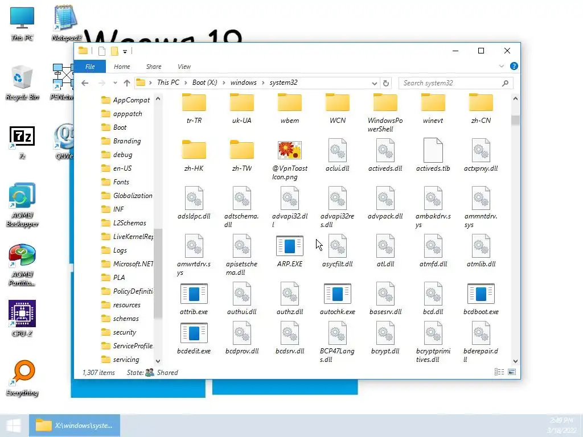Click the New folder quick access icon
This screenshot has width=583, height=437.
coord(114,51)
